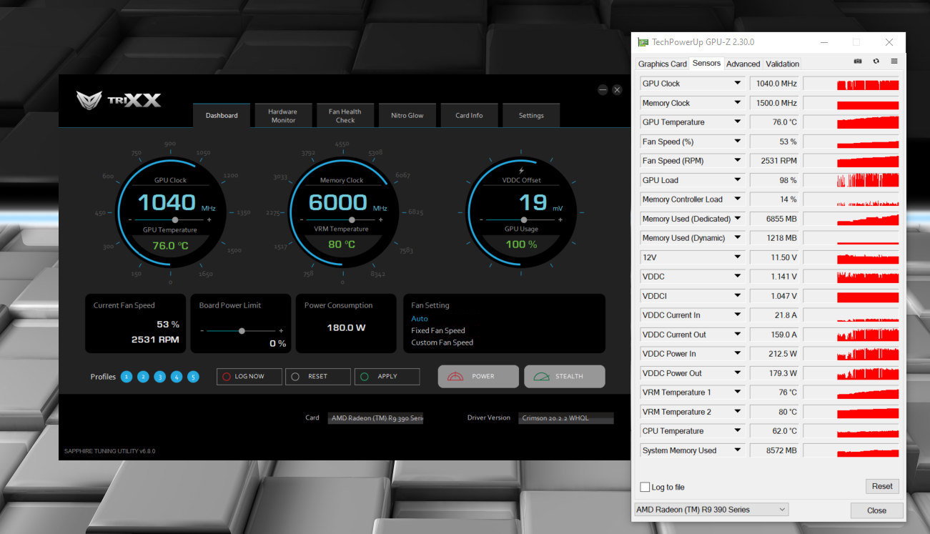Take a GPU-Z screenshot with camera icon
The image size is (930, 534).
pos(858,61)
